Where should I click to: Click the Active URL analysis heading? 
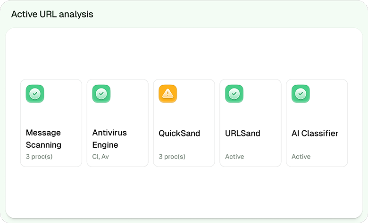point(52,14)
